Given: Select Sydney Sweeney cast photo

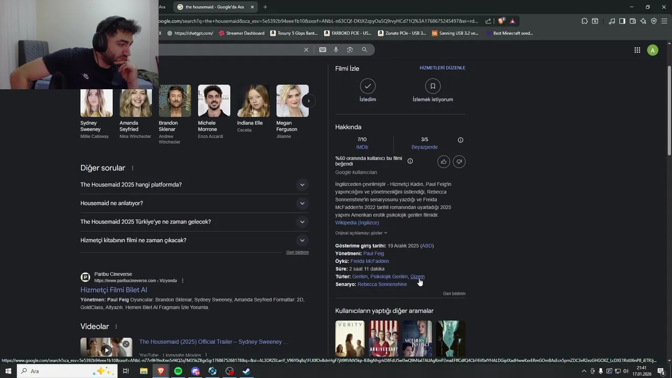Looking at the screenshot, I should (x=97, y=103).
